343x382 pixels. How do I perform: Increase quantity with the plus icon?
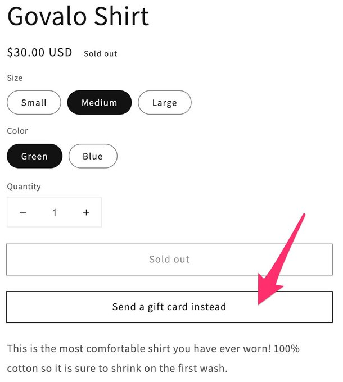click(86, 212)
